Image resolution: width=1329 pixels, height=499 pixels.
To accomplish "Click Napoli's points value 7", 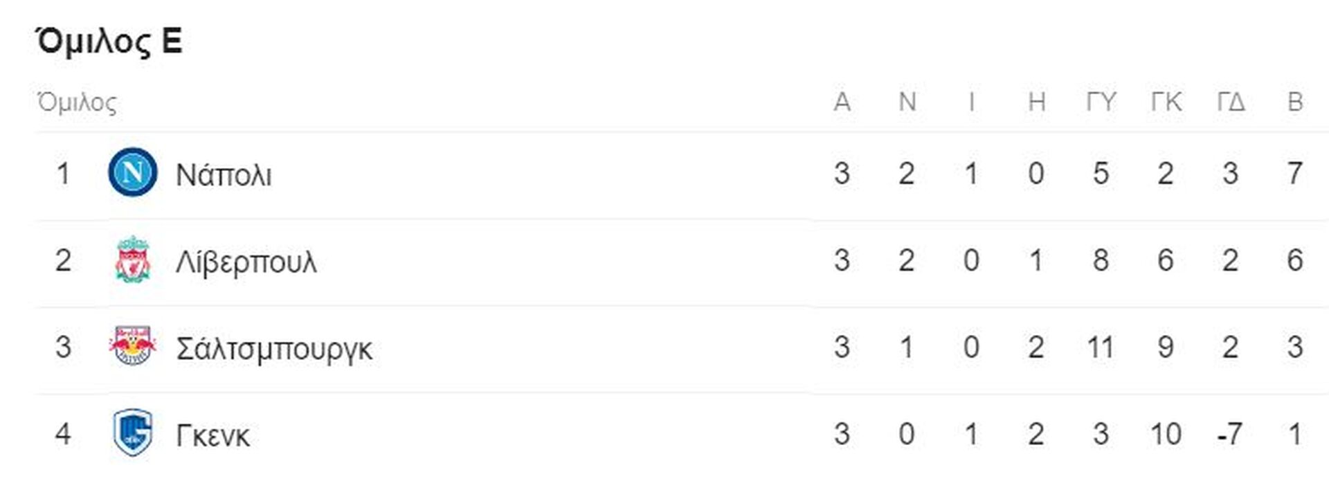I will 1295,174.
